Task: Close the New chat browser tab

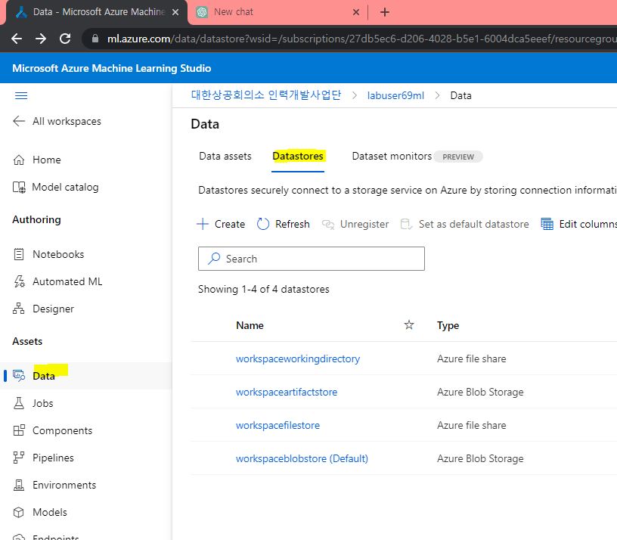Action: click(356, 12)
